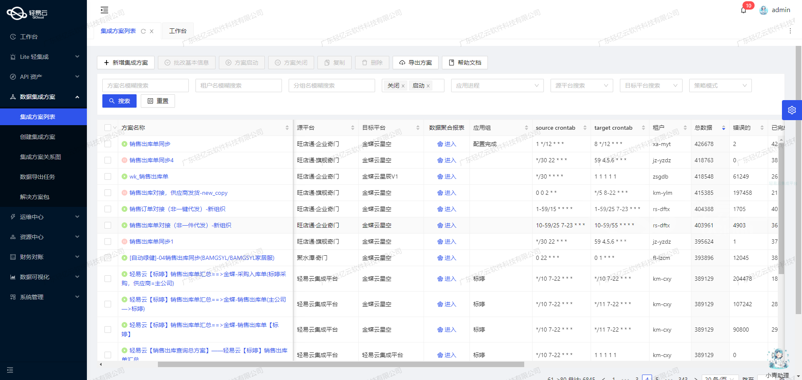Screen dimensions: 802x380
Task: Sort by source crontab column
Action: pos(585,128)
